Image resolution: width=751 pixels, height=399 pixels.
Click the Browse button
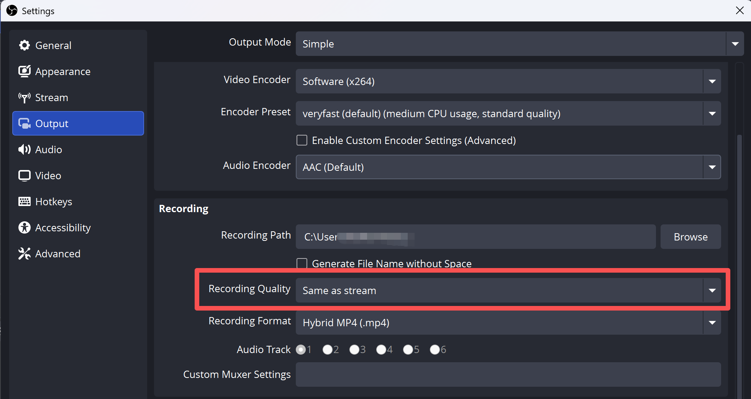(690, 237)
